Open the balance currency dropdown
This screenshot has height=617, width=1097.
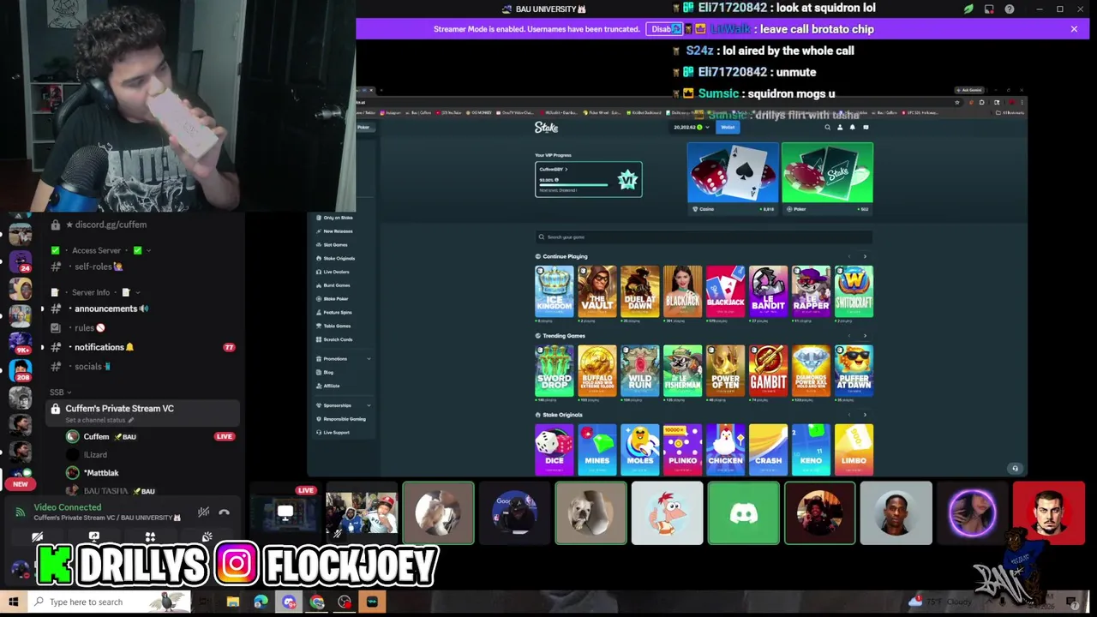(705, 128)
